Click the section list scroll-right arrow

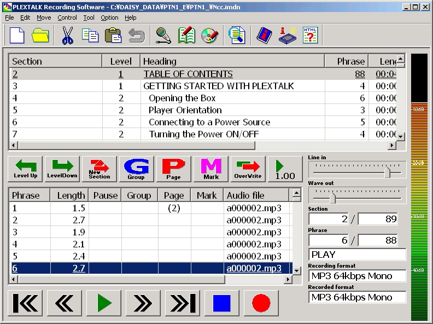[392, 145]
